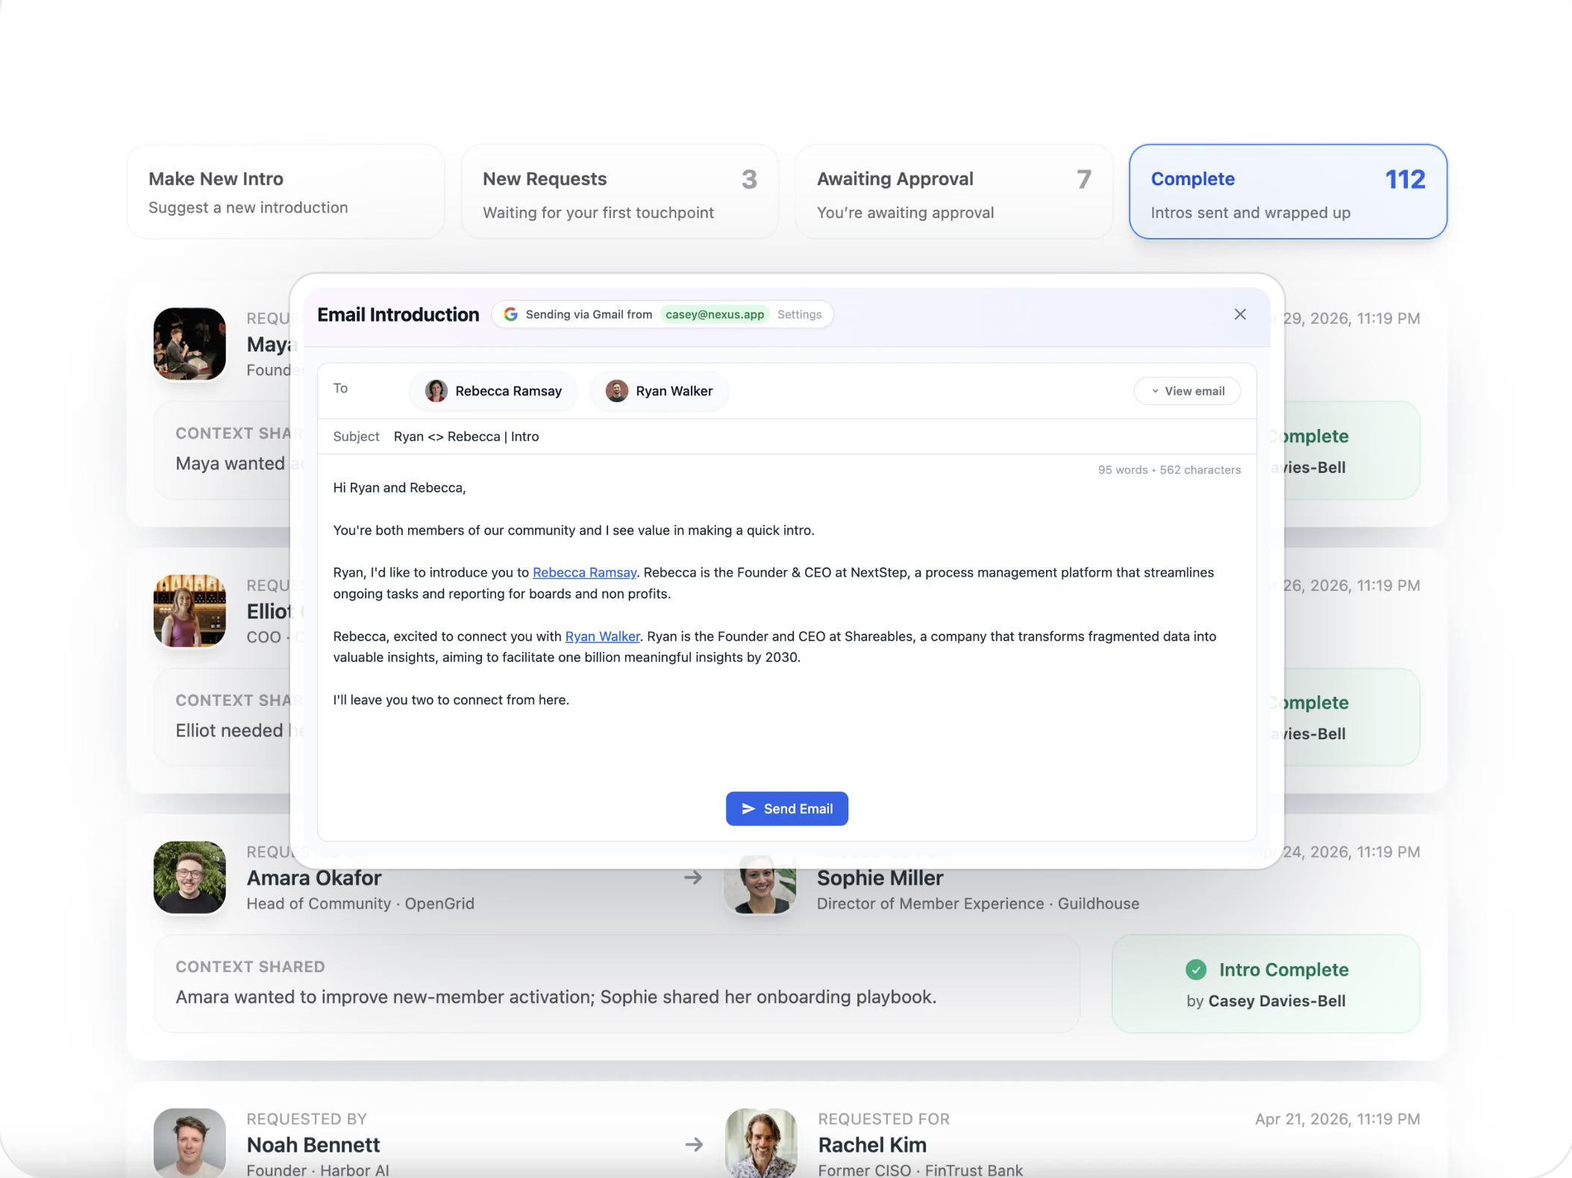The width and height of the screenshot is (1572, 1178).
Task: Open the Rebecca Ramsay link in email body
Action: (584, 572)
